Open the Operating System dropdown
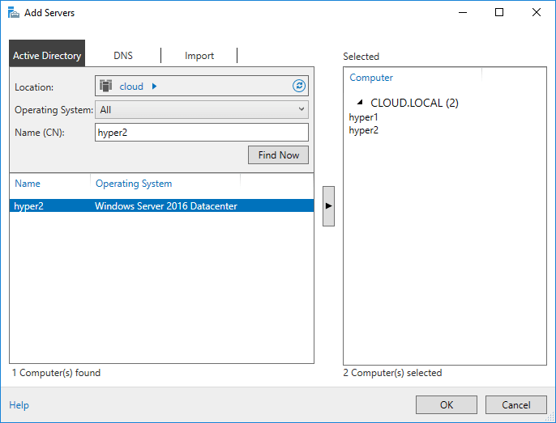 click(201, 109)
